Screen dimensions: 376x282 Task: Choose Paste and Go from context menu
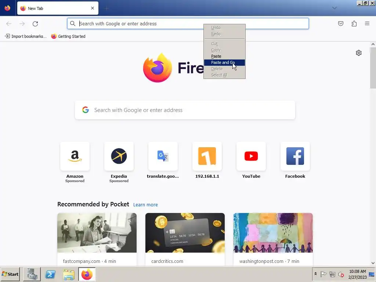click(224, 62)
